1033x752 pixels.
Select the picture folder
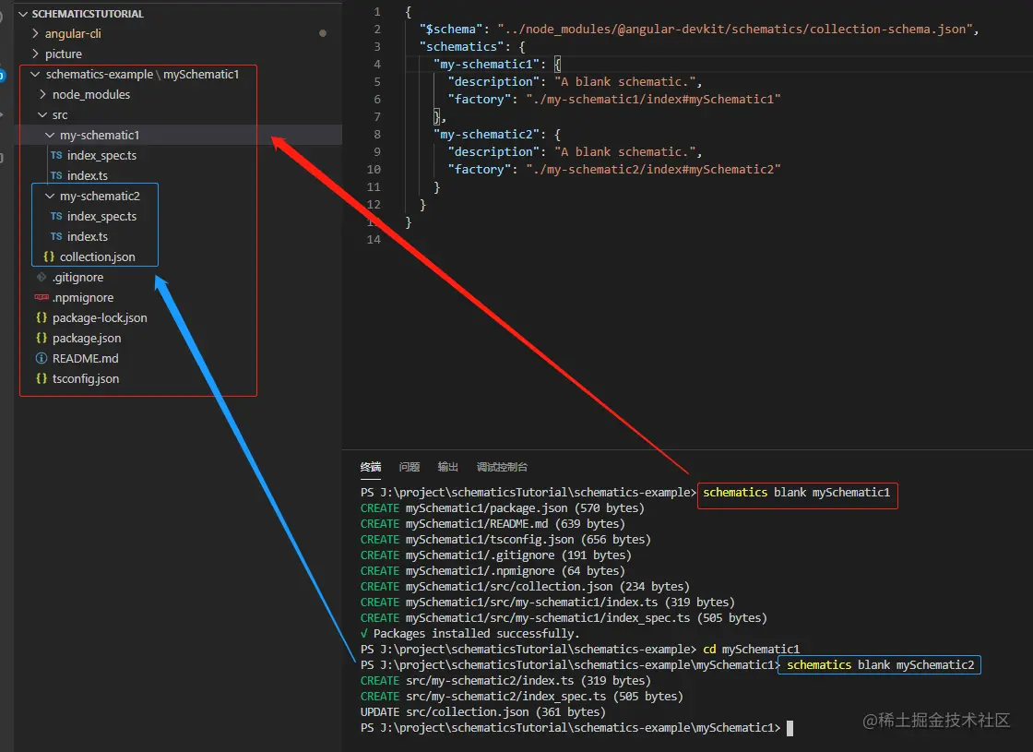tap(64, 54)
